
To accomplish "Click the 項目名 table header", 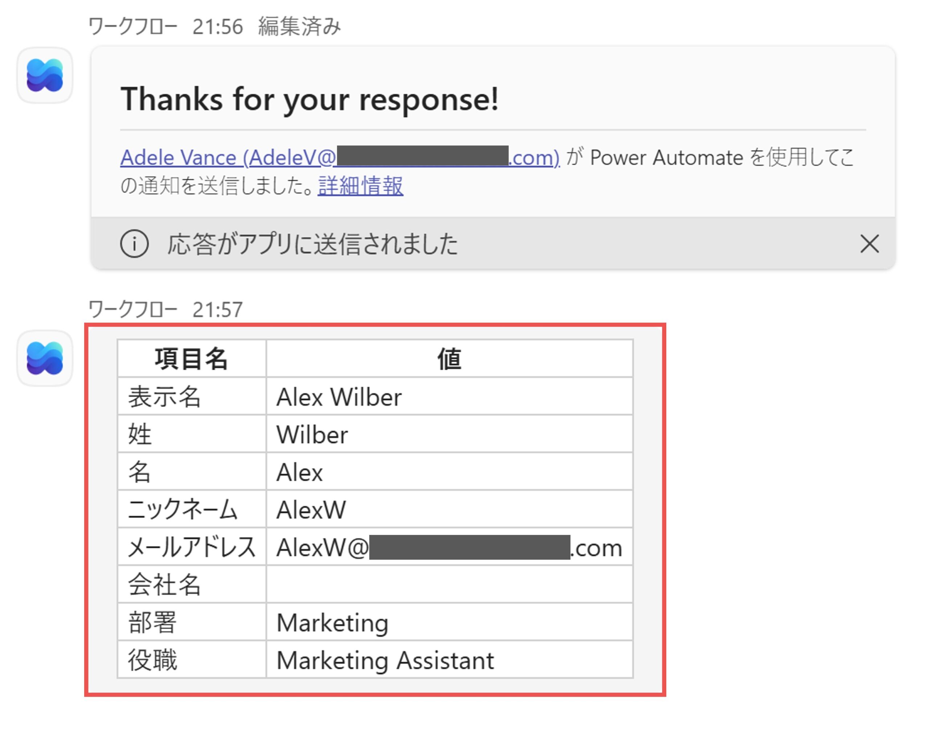I will [191, 359].
